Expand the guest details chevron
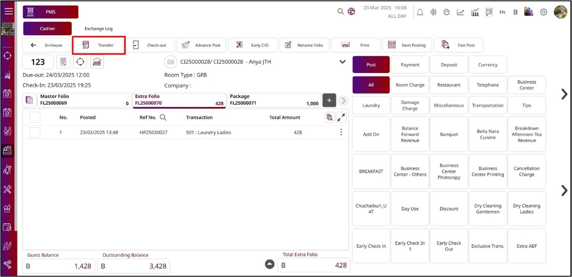This screenshot has width=572, height=277. click(x=342, y=62)
